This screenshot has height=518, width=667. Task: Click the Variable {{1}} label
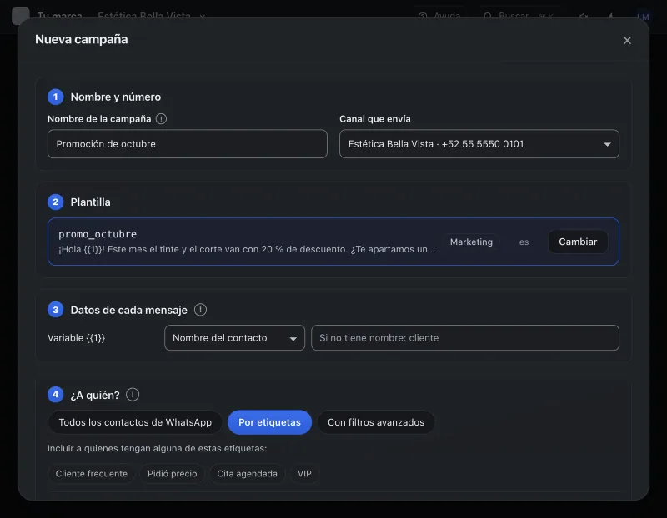(x=76, y=338)
